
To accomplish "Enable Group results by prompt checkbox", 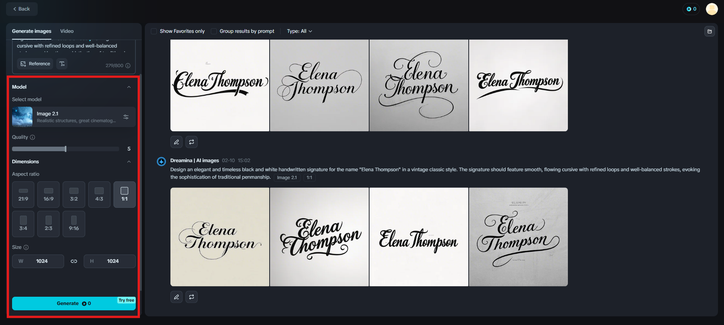I will tap(214, 31).
